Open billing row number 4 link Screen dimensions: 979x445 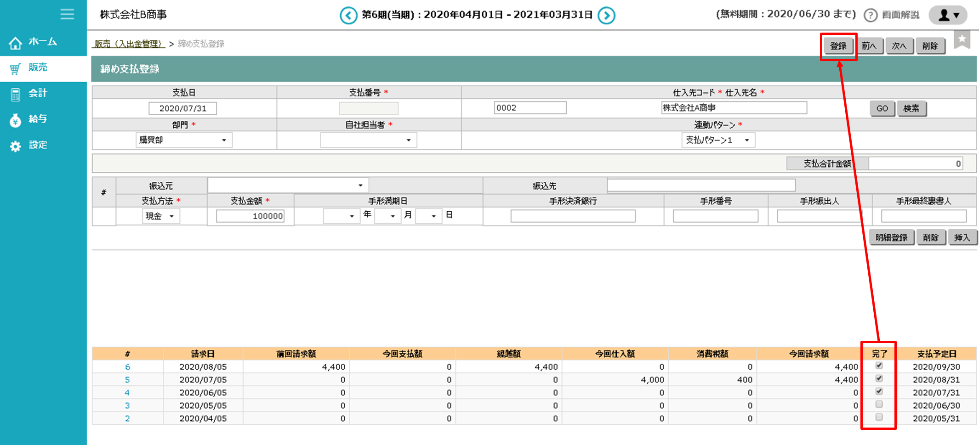[x=127, y=393]
